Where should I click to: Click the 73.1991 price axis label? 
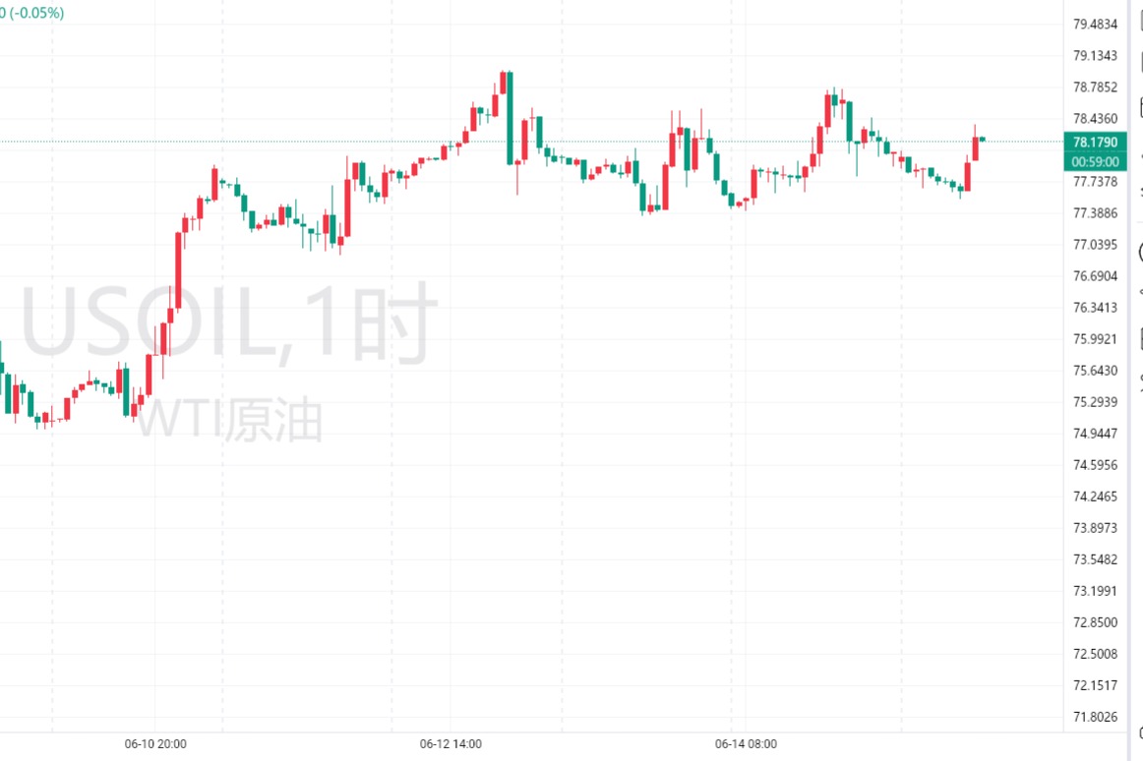coord(1095,591)
